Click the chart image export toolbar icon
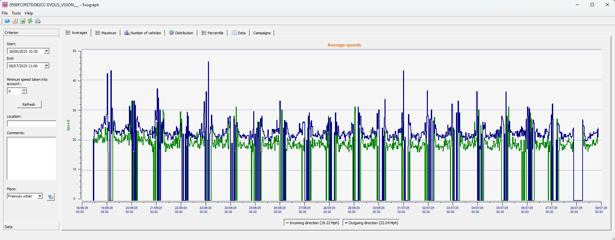This screenshot has width=615, height=240. point(22,21)
